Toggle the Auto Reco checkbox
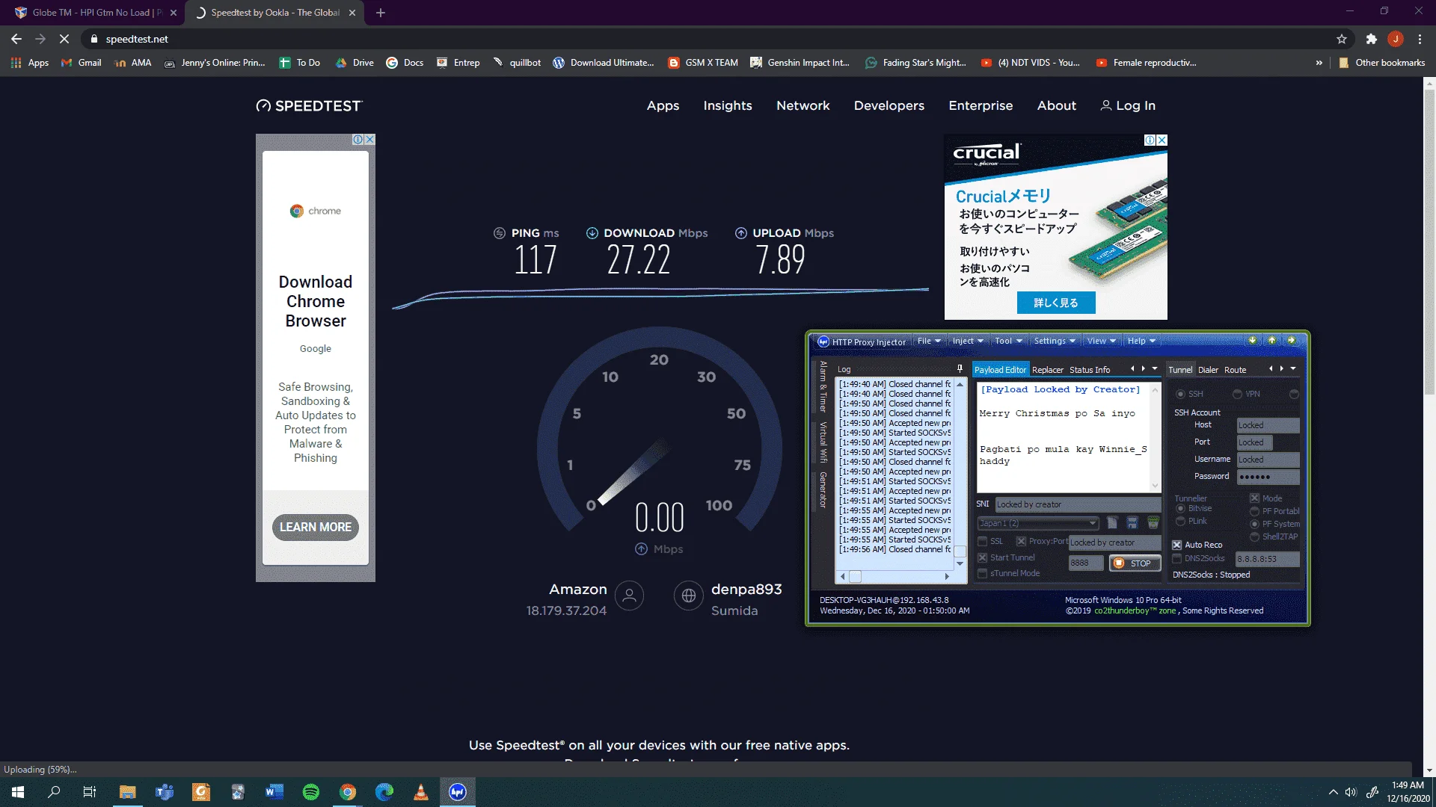 click(1177, 545)
